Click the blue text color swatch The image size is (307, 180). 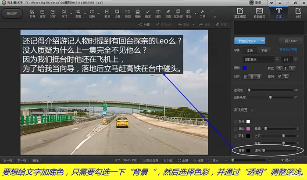(x=244, y=68)
